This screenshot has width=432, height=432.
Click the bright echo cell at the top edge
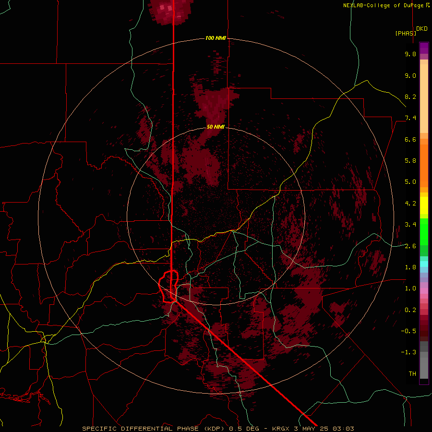pyautogui.click(x=170, y=12)
